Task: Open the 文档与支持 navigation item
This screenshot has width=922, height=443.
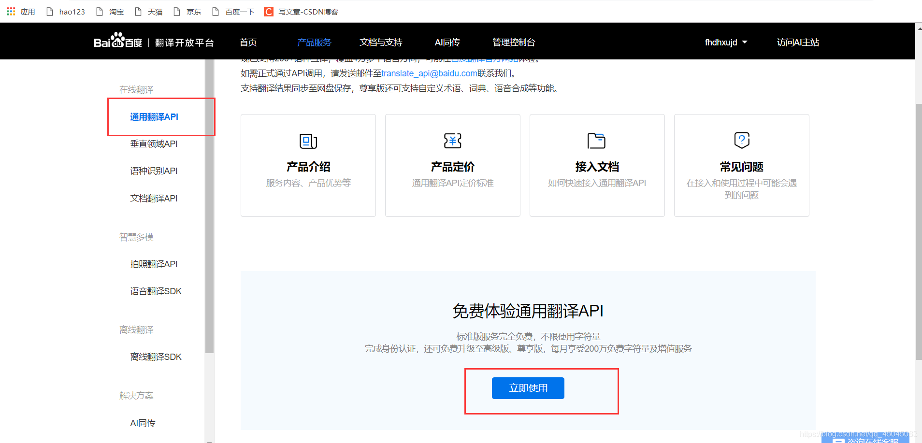Action: click(x=381, y=43)
